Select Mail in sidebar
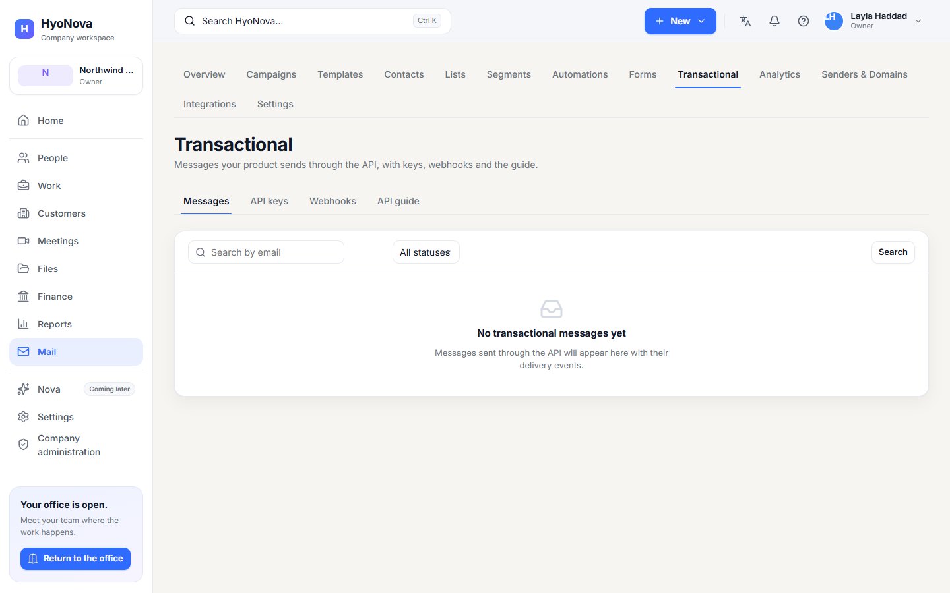This screenshot has width=950, height=593. (76, 352)
